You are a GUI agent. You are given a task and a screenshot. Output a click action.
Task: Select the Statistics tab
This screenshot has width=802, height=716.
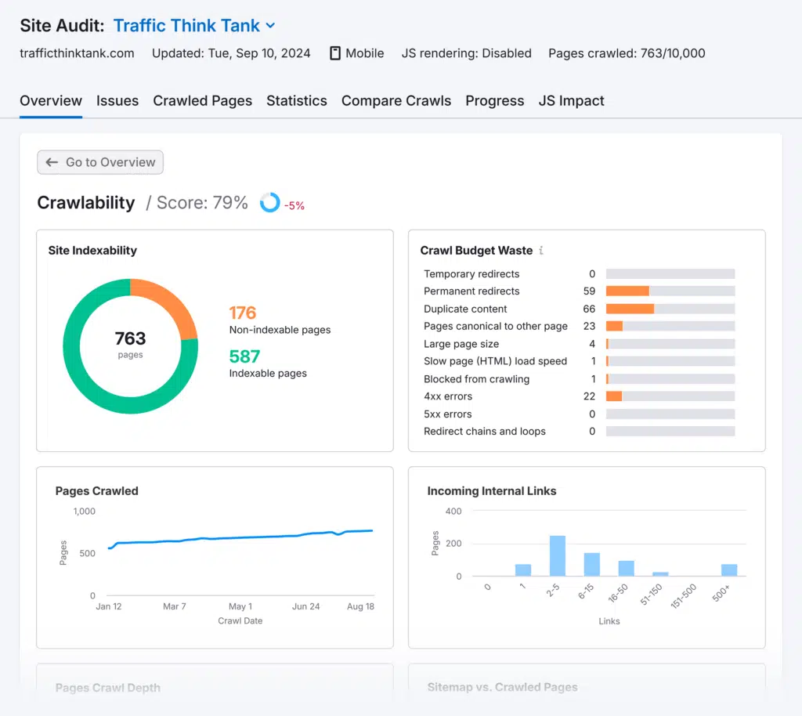(x=297, y=101)
